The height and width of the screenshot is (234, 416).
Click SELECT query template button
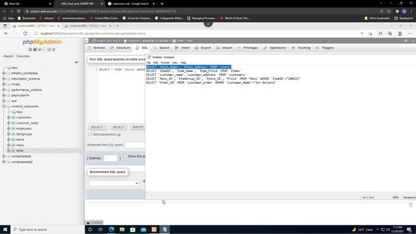pos(118,127)
